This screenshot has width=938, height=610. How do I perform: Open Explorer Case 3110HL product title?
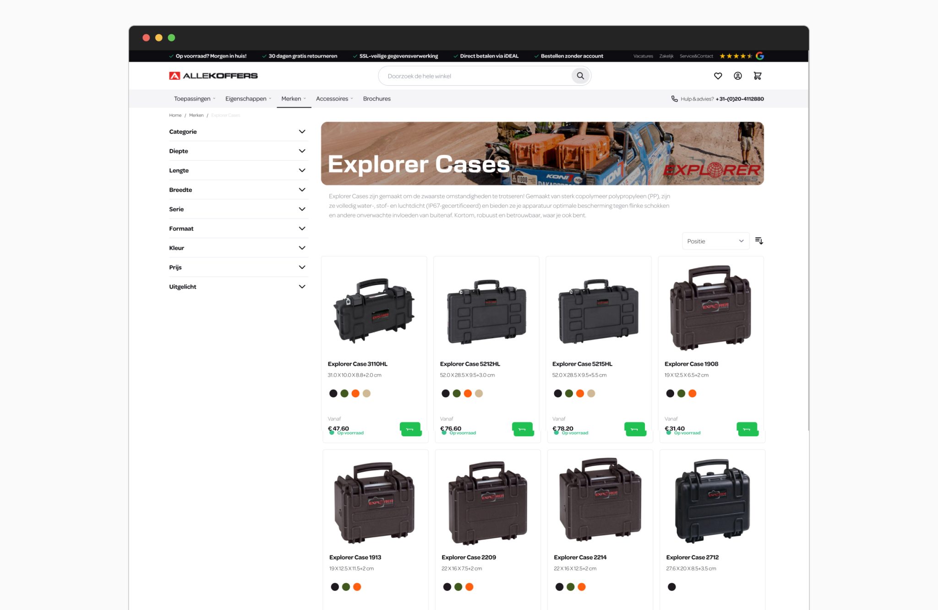pos(358,364)
